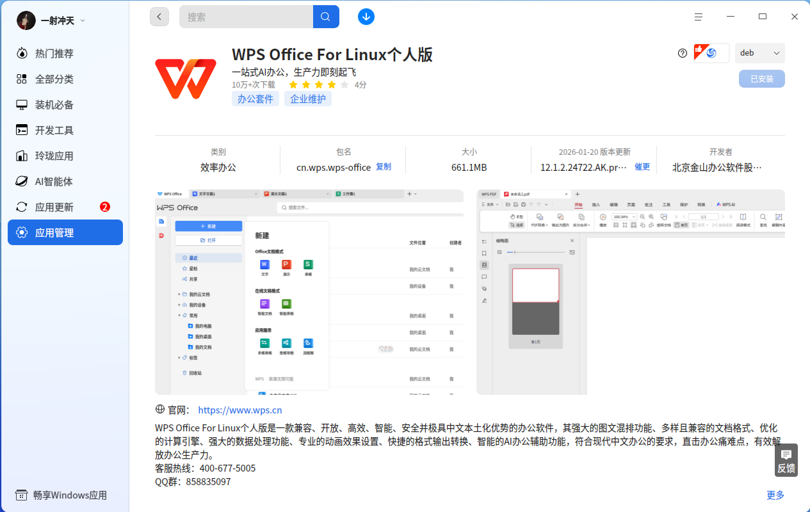Click the WPS Office app logo
Screen dimensions: 810x512
point(186,79)
